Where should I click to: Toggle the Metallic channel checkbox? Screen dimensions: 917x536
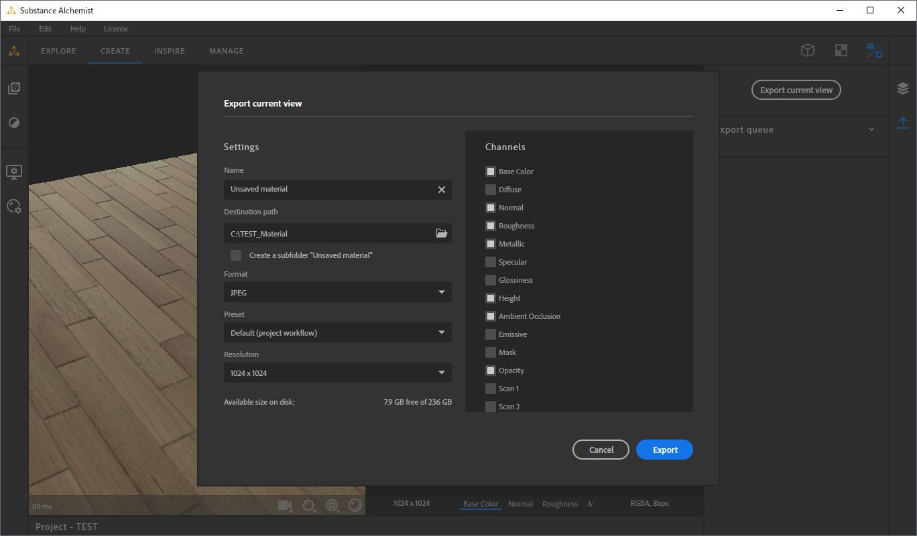[491, 244]
